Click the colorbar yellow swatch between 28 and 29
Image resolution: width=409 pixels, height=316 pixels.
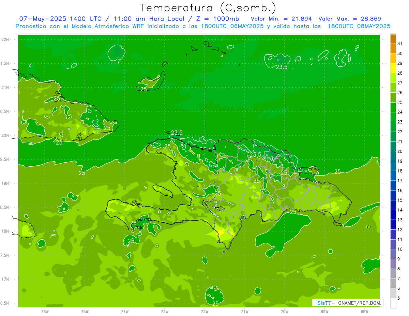click(x=393, y=68)
